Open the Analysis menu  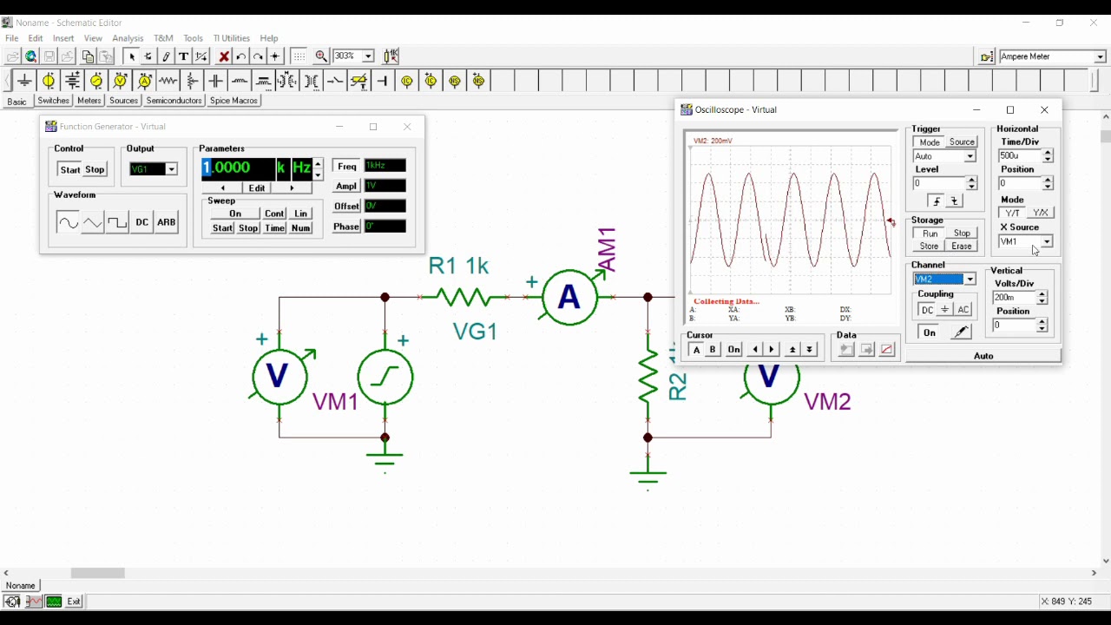128,38
